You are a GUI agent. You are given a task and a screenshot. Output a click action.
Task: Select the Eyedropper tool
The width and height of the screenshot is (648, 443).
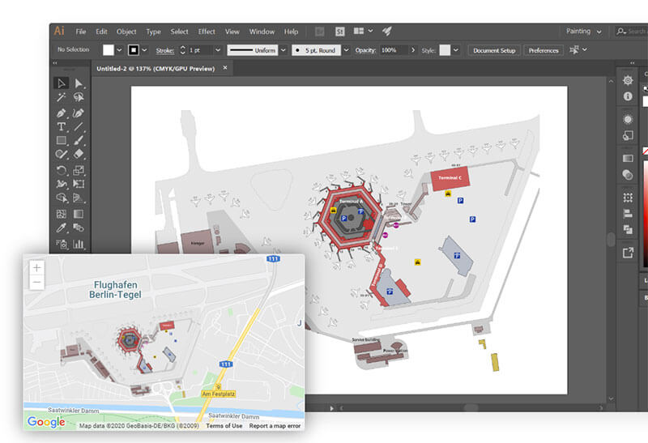62,228
